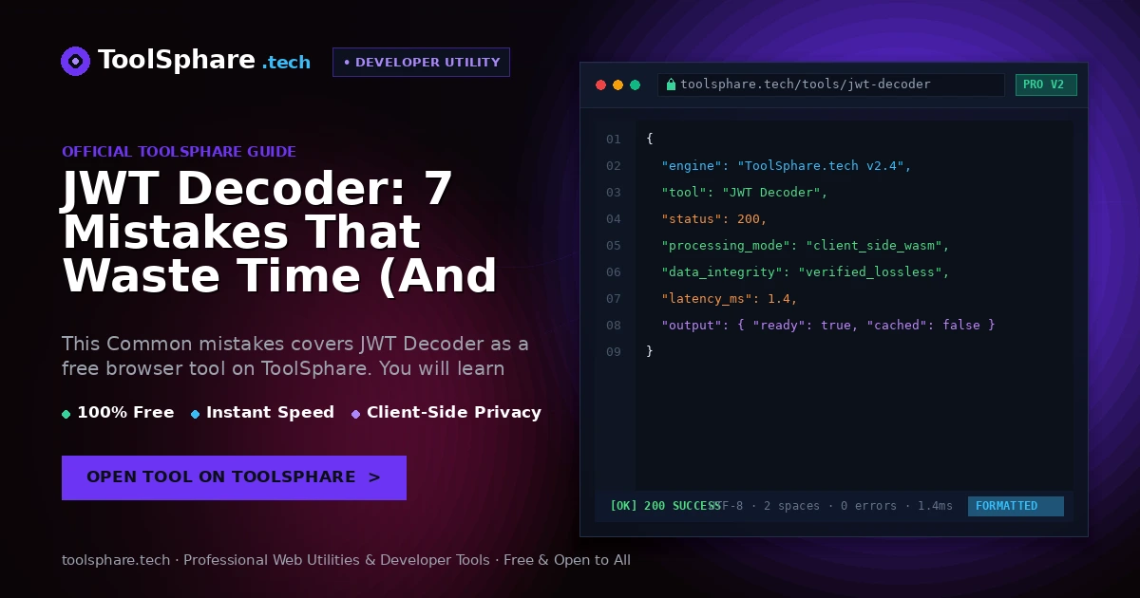Click the blue diamond beside Instant Speed
This screenshot has width=1140, height=598.
[195, 414]
